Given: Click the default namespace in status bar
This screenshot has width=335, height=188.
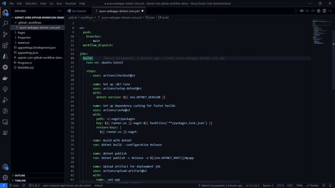Looking at the screenshot, I should [98, 186].
